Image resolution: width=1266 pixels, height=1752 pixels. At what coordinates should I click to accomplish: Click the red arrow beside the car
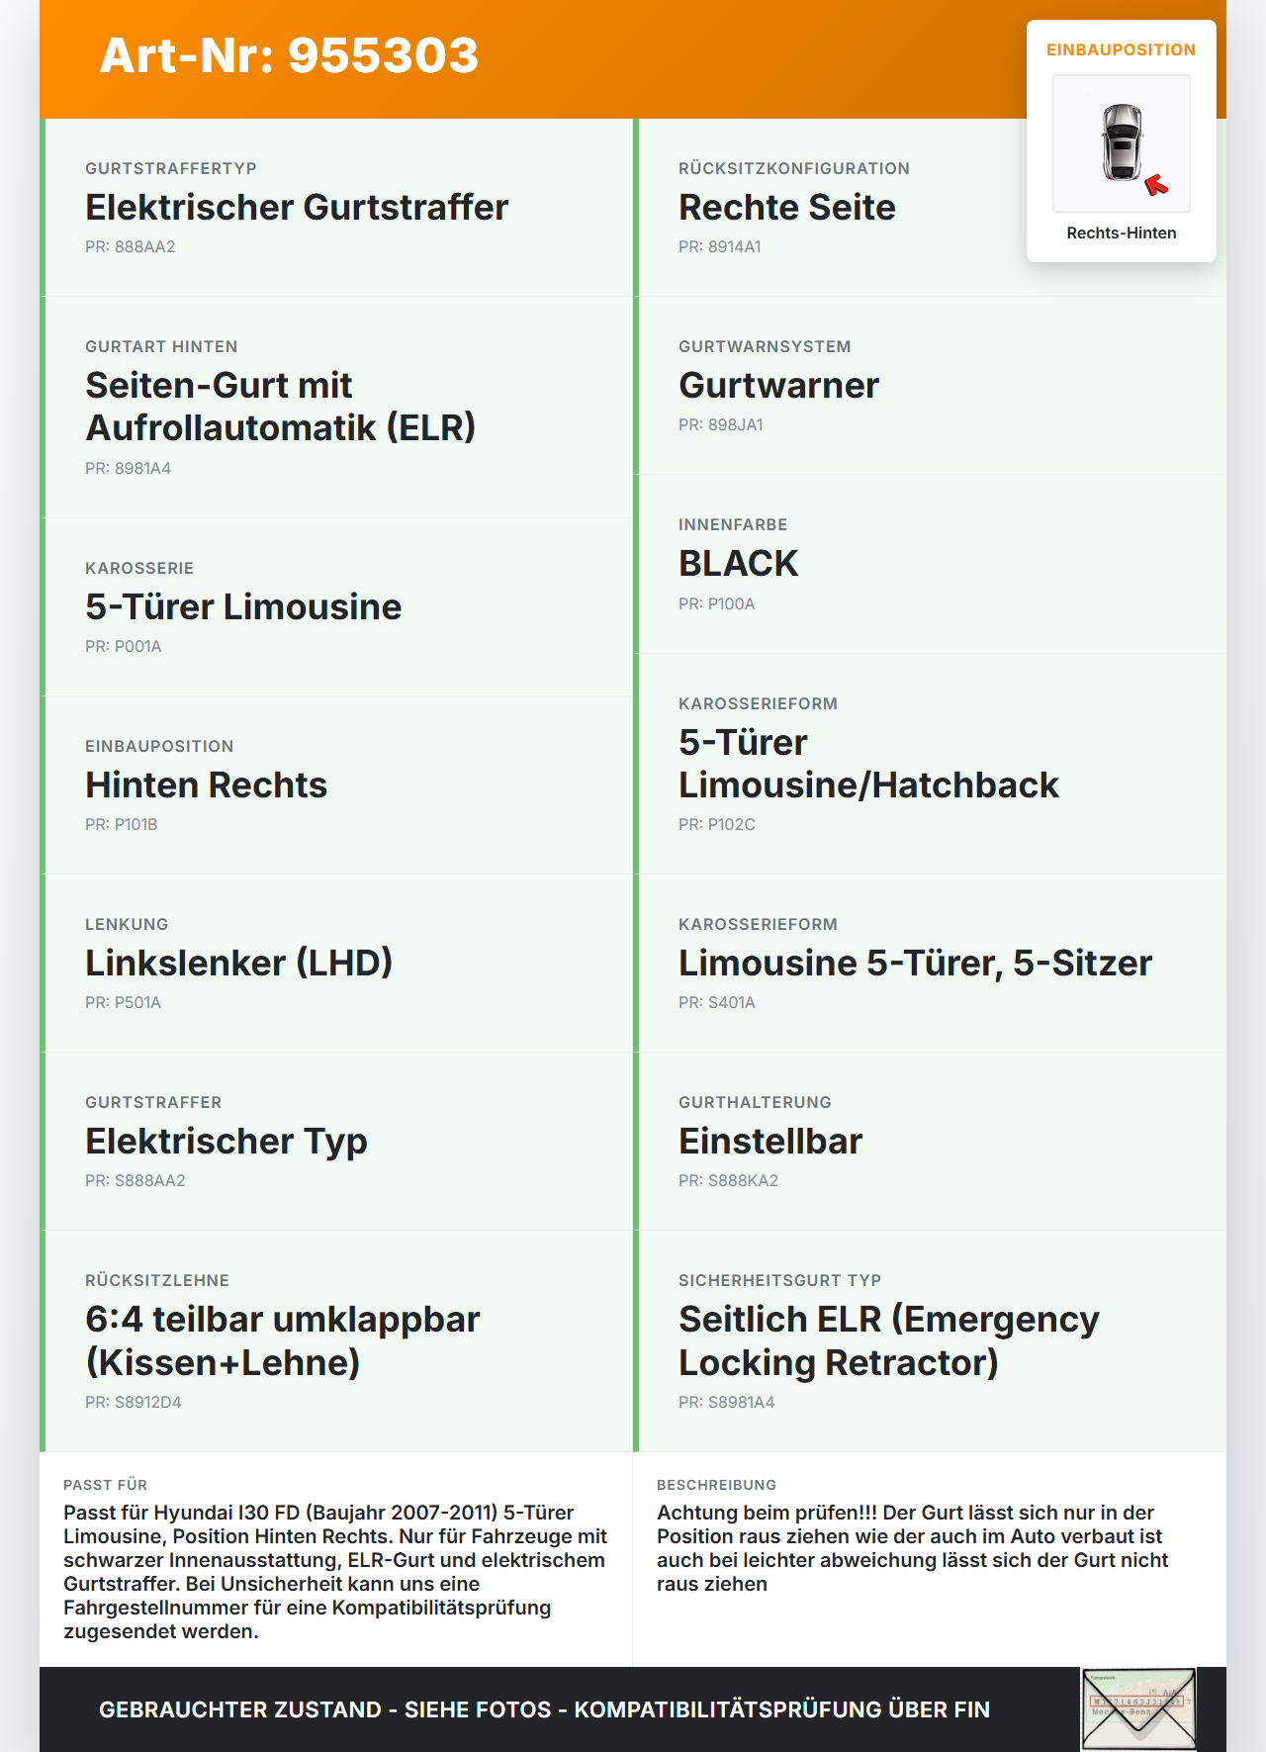[1156, 185]
